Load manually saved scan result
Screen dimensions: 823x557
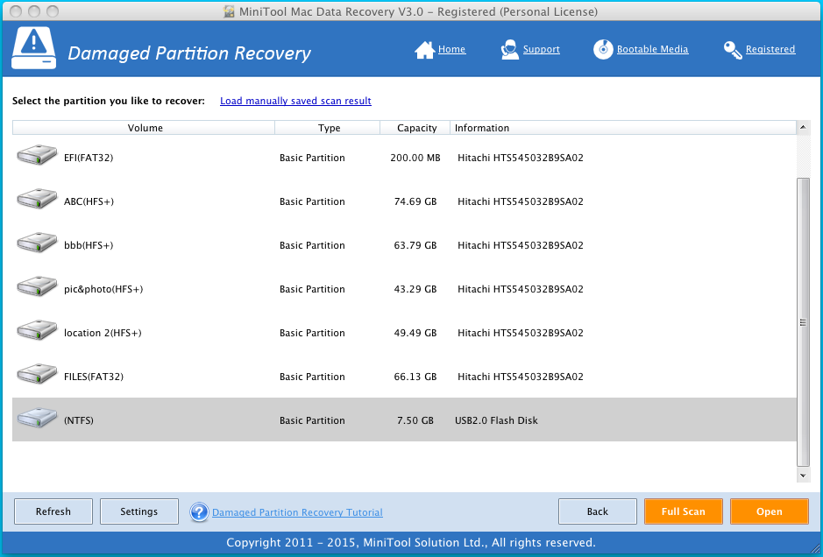(x=295, y=101)
